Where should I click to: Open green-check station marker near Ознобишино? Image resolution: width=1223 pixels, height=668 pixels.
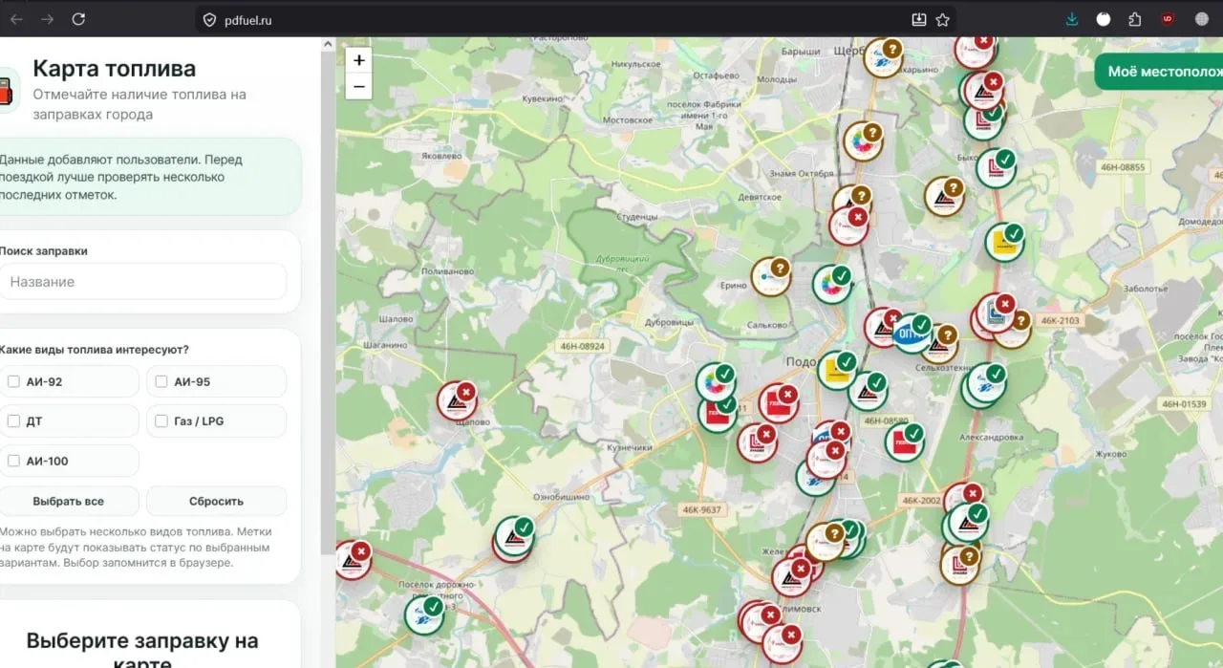(x=513, y=537)
